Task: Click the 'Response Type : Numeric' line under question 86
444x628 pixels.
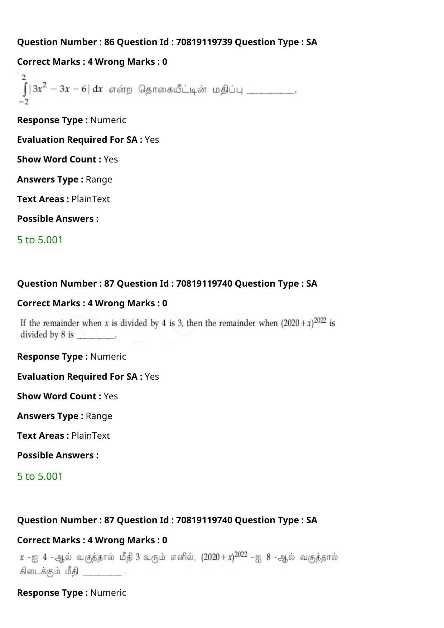Action: pyautogui.click(x=72, y=120)
